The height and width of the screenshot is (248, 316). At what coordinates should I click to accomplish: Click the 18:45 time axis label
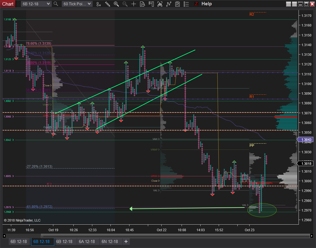coord(129,230)
